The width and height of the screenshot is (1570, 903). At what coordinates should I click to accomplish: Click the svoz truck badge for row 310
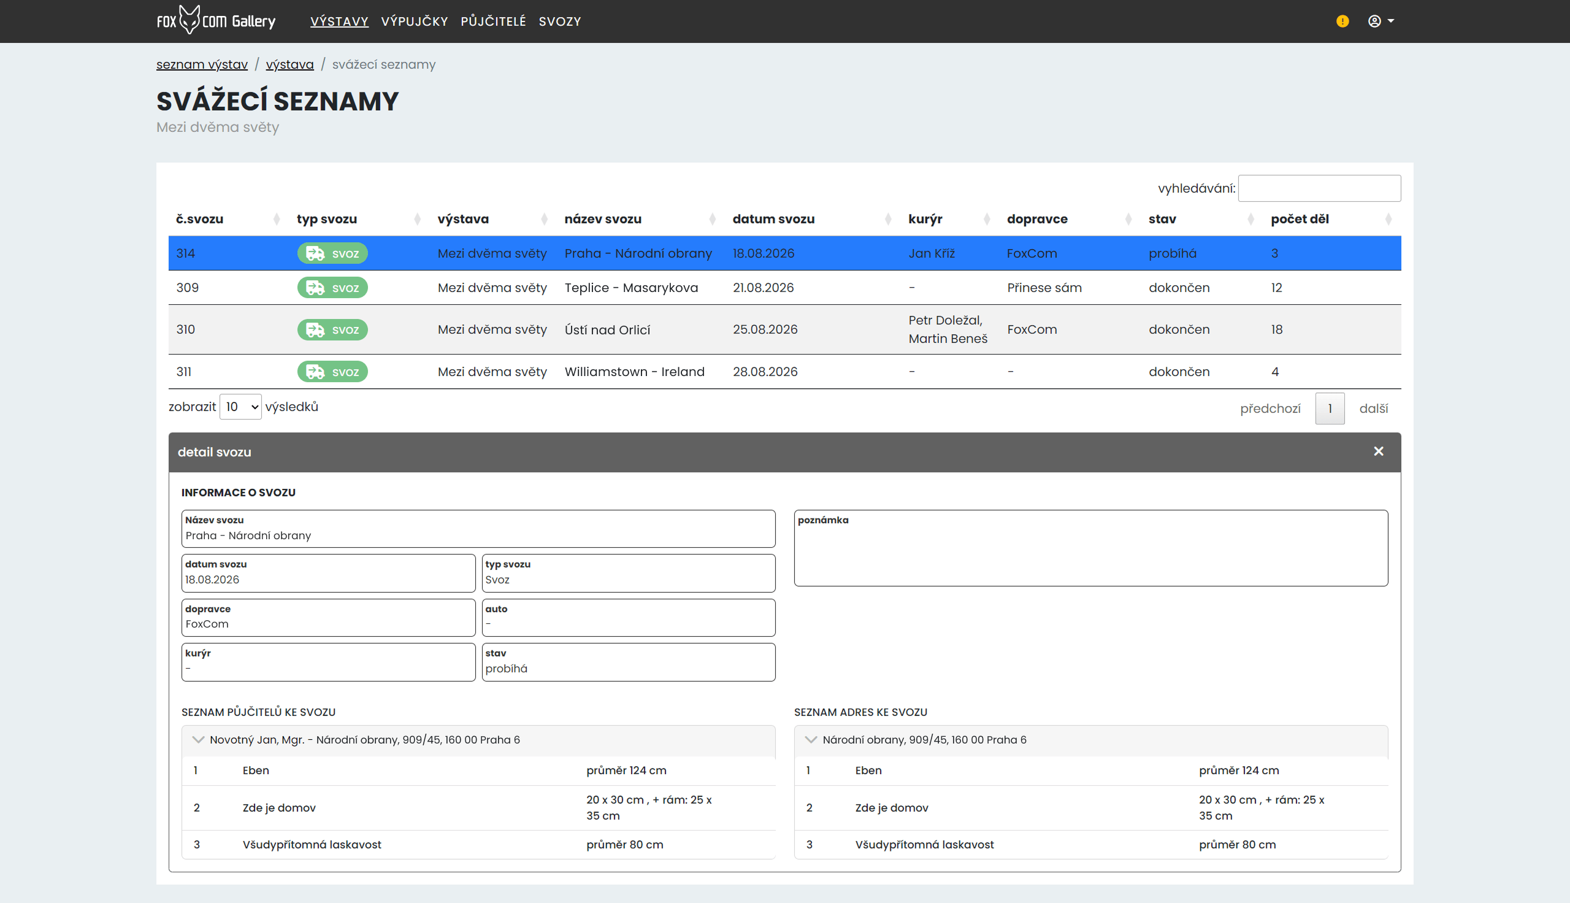332,329
